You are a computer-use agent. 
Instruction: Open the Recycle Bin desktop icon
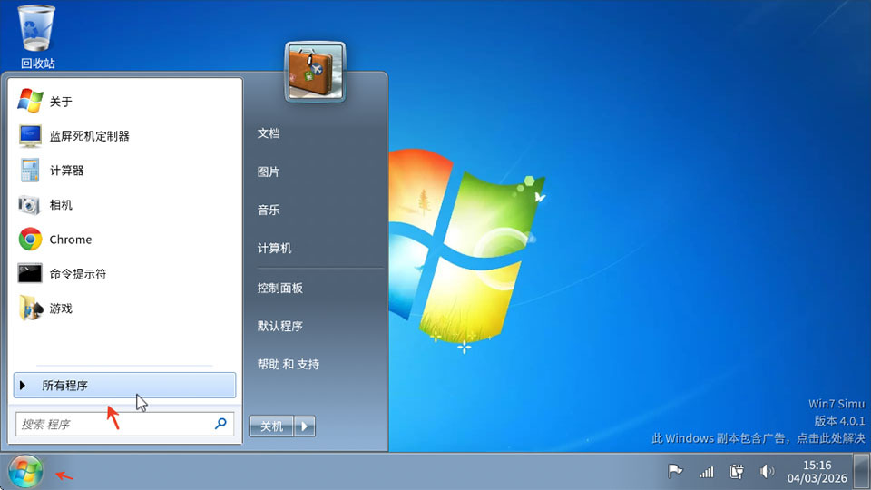tap(36, 28)
